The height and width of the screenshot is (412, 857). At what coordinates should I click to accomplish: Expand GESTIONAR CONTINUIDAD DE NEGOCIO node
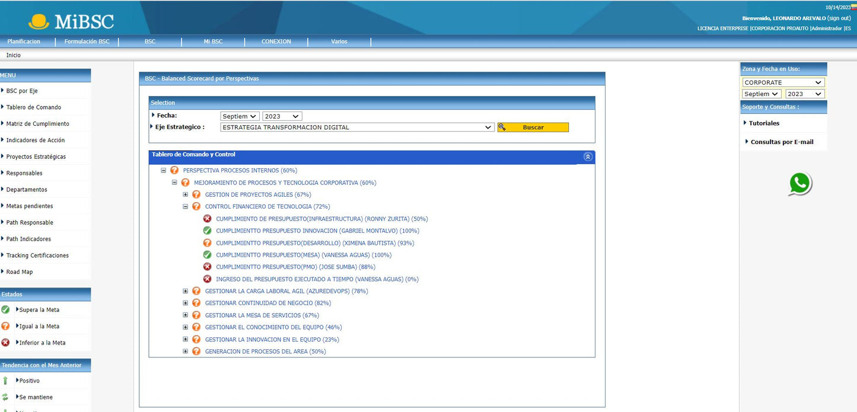tap(186, 303)
